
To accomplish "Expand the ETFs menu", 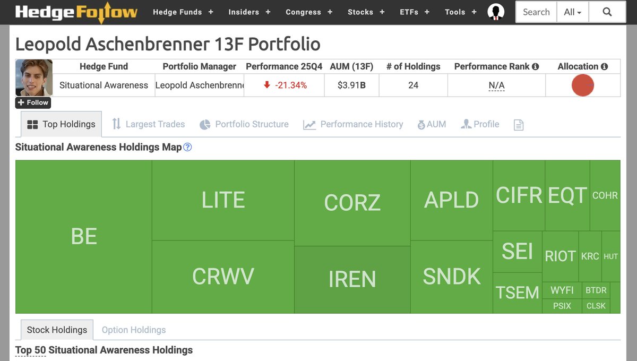I will click(415, 12).
